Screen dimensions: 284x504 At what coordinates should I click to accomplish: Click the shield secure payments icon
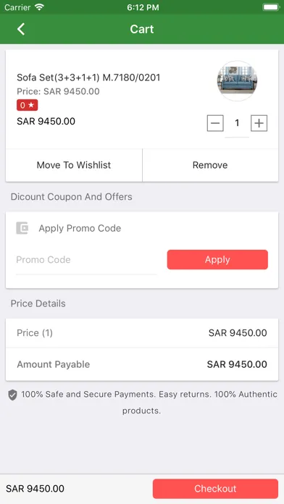(12, 395)
